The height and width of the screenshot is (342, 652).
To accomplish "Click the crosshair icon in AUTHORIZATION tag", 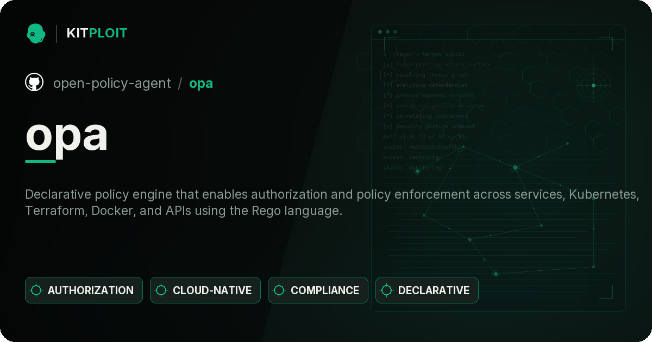I will click(x=36, y=290).
